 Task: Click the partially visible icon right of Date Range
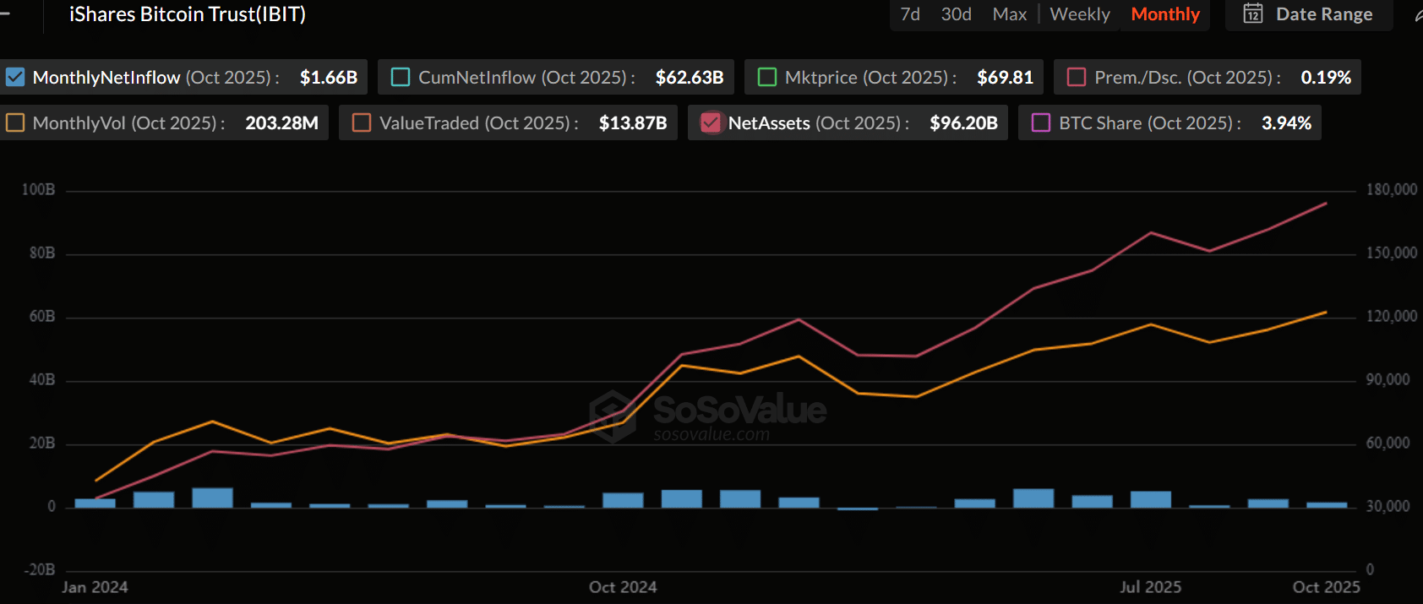point(1418,16)
